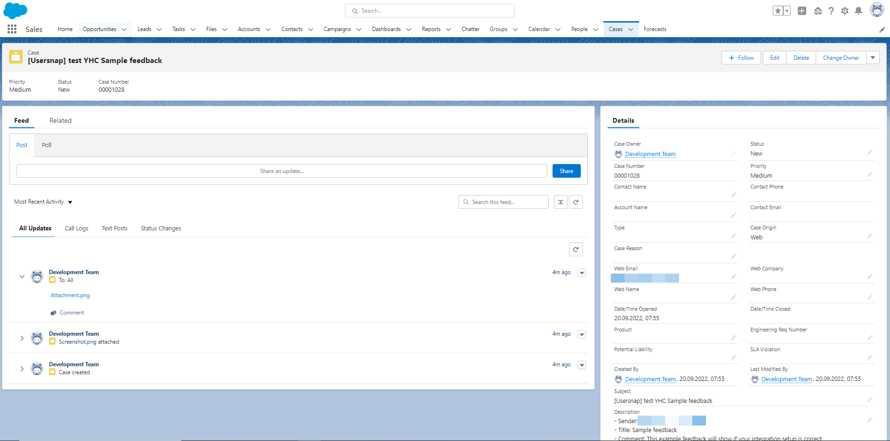Click the edit pencil for Account Name
This screenshot has width=890, height=441.
[x=733, y=215]
